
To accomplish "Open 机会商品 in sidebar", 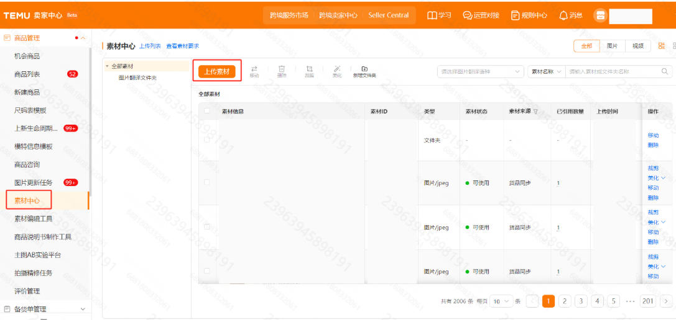I will [x=27, y=56].
